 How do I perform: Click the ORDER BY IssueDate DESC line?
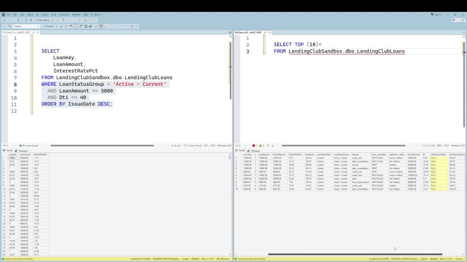[x=77, y=104]
